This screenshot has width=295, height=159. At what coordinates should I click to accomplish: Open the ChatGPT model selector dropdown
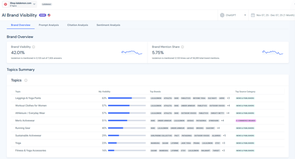click(245, 15)
